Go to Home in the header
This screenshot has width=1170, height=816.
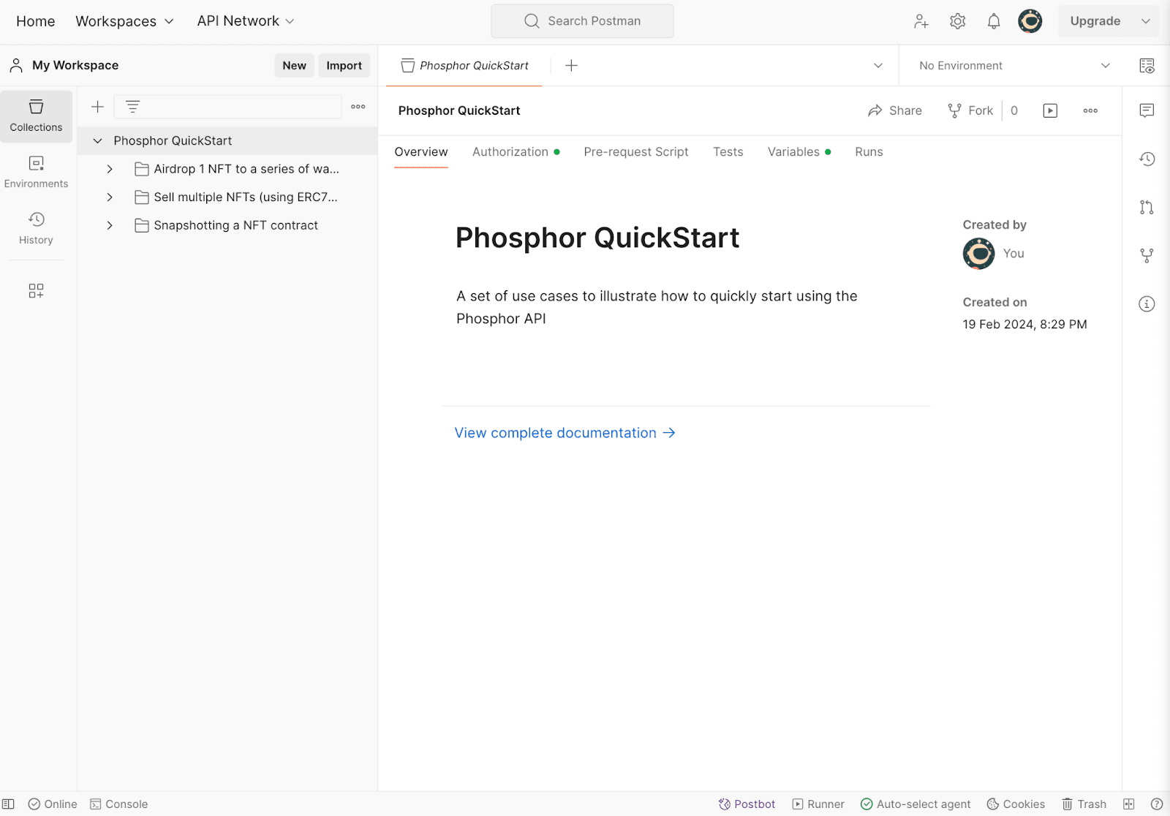36,21
